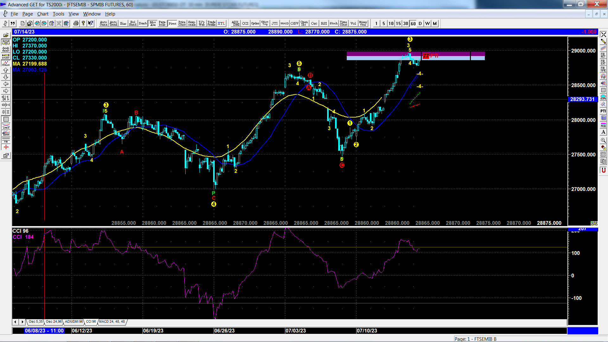Select the pencil draw tool
The width and height of the screenshot is (608, 342).
603,41
